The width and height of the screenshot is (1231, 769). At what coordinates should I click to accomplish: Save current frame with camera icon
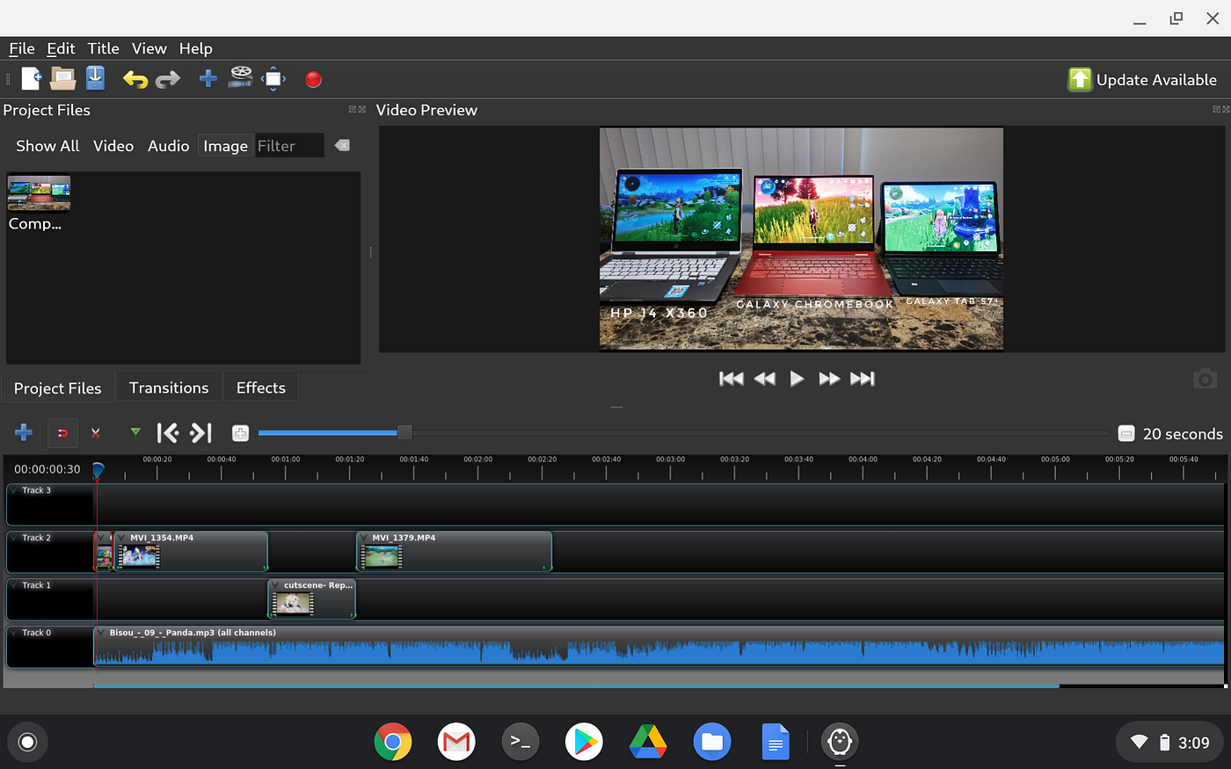pyautogui.click(x=1205, y=379)
